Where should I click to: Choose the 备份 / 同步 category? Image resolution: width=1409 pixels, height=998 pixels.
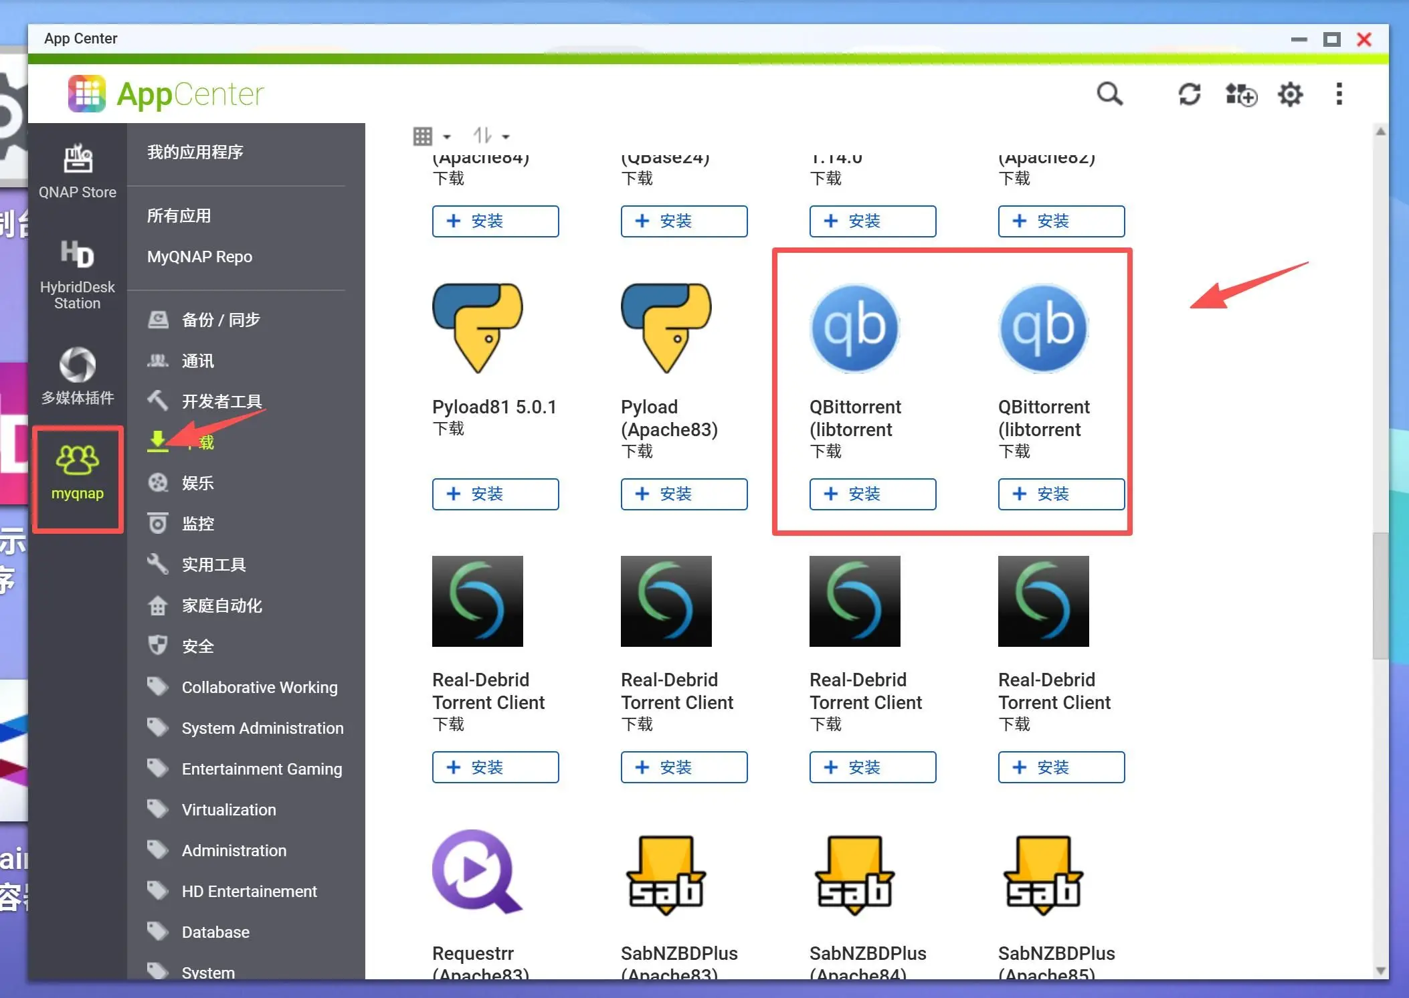pos(221,320)
